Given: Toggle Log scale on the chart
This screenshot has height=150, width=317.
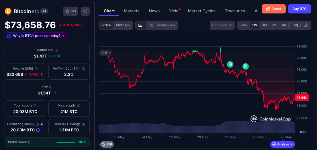Looking at the screenshot, I should 295,25.
